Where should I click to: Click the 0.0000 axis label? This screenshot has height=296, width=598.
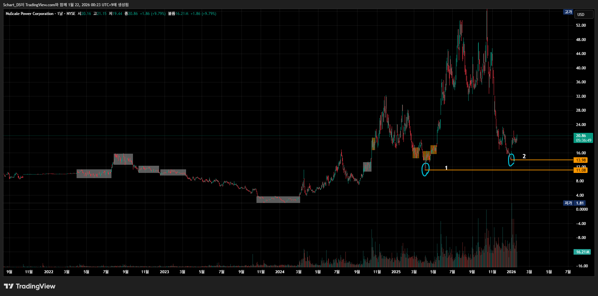(x=582, y=209)
